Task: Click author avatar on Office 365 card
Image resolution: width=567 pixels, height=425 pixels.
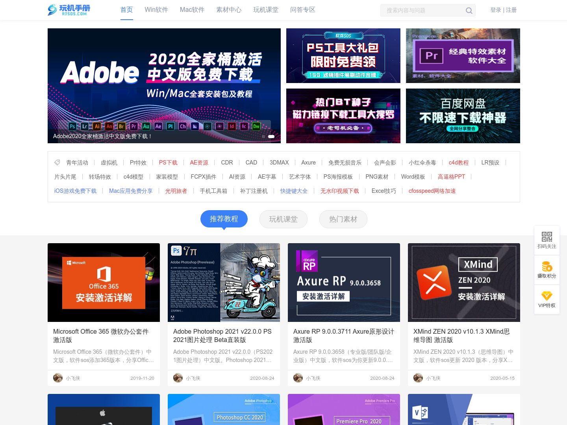Action: (x=58, y=378)
